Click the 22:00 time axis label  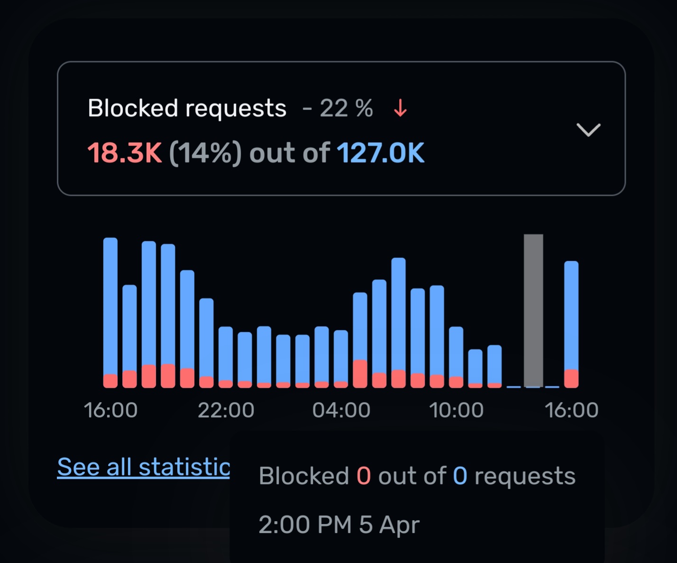coord(227,409)
